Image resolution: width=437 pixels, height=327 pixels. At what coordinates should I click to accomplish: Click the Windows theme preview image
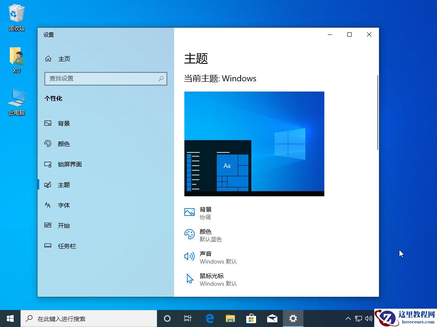pos(254,143)
